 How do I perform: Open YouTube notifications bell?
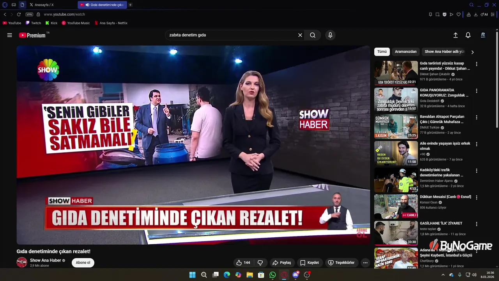click(468, 35)
